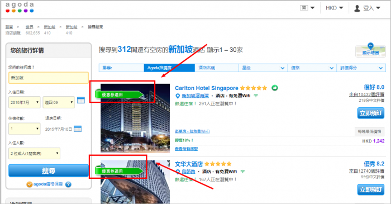
Task: Open Carlton Hotel Singapore title link
Action: (207, 88)
